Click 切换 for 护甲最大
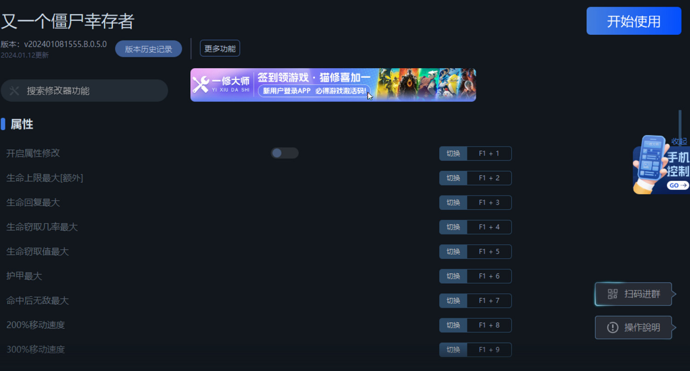 click(x=453, y=276)
